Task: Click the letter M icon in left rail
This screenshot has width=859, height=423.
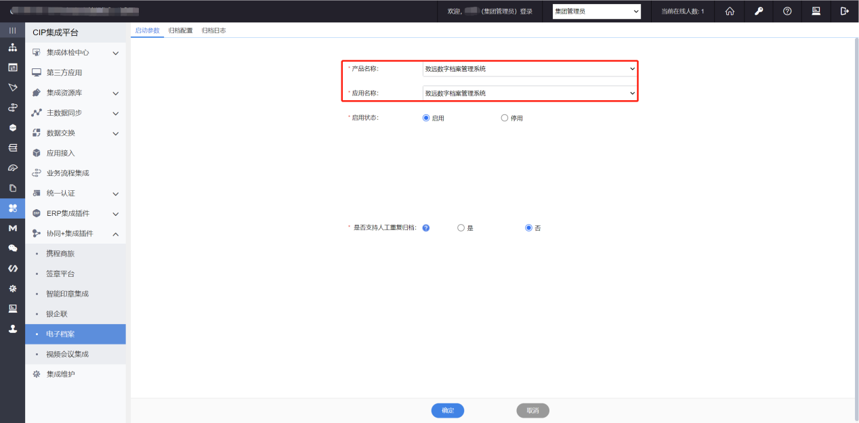Action: pos(12,228)
